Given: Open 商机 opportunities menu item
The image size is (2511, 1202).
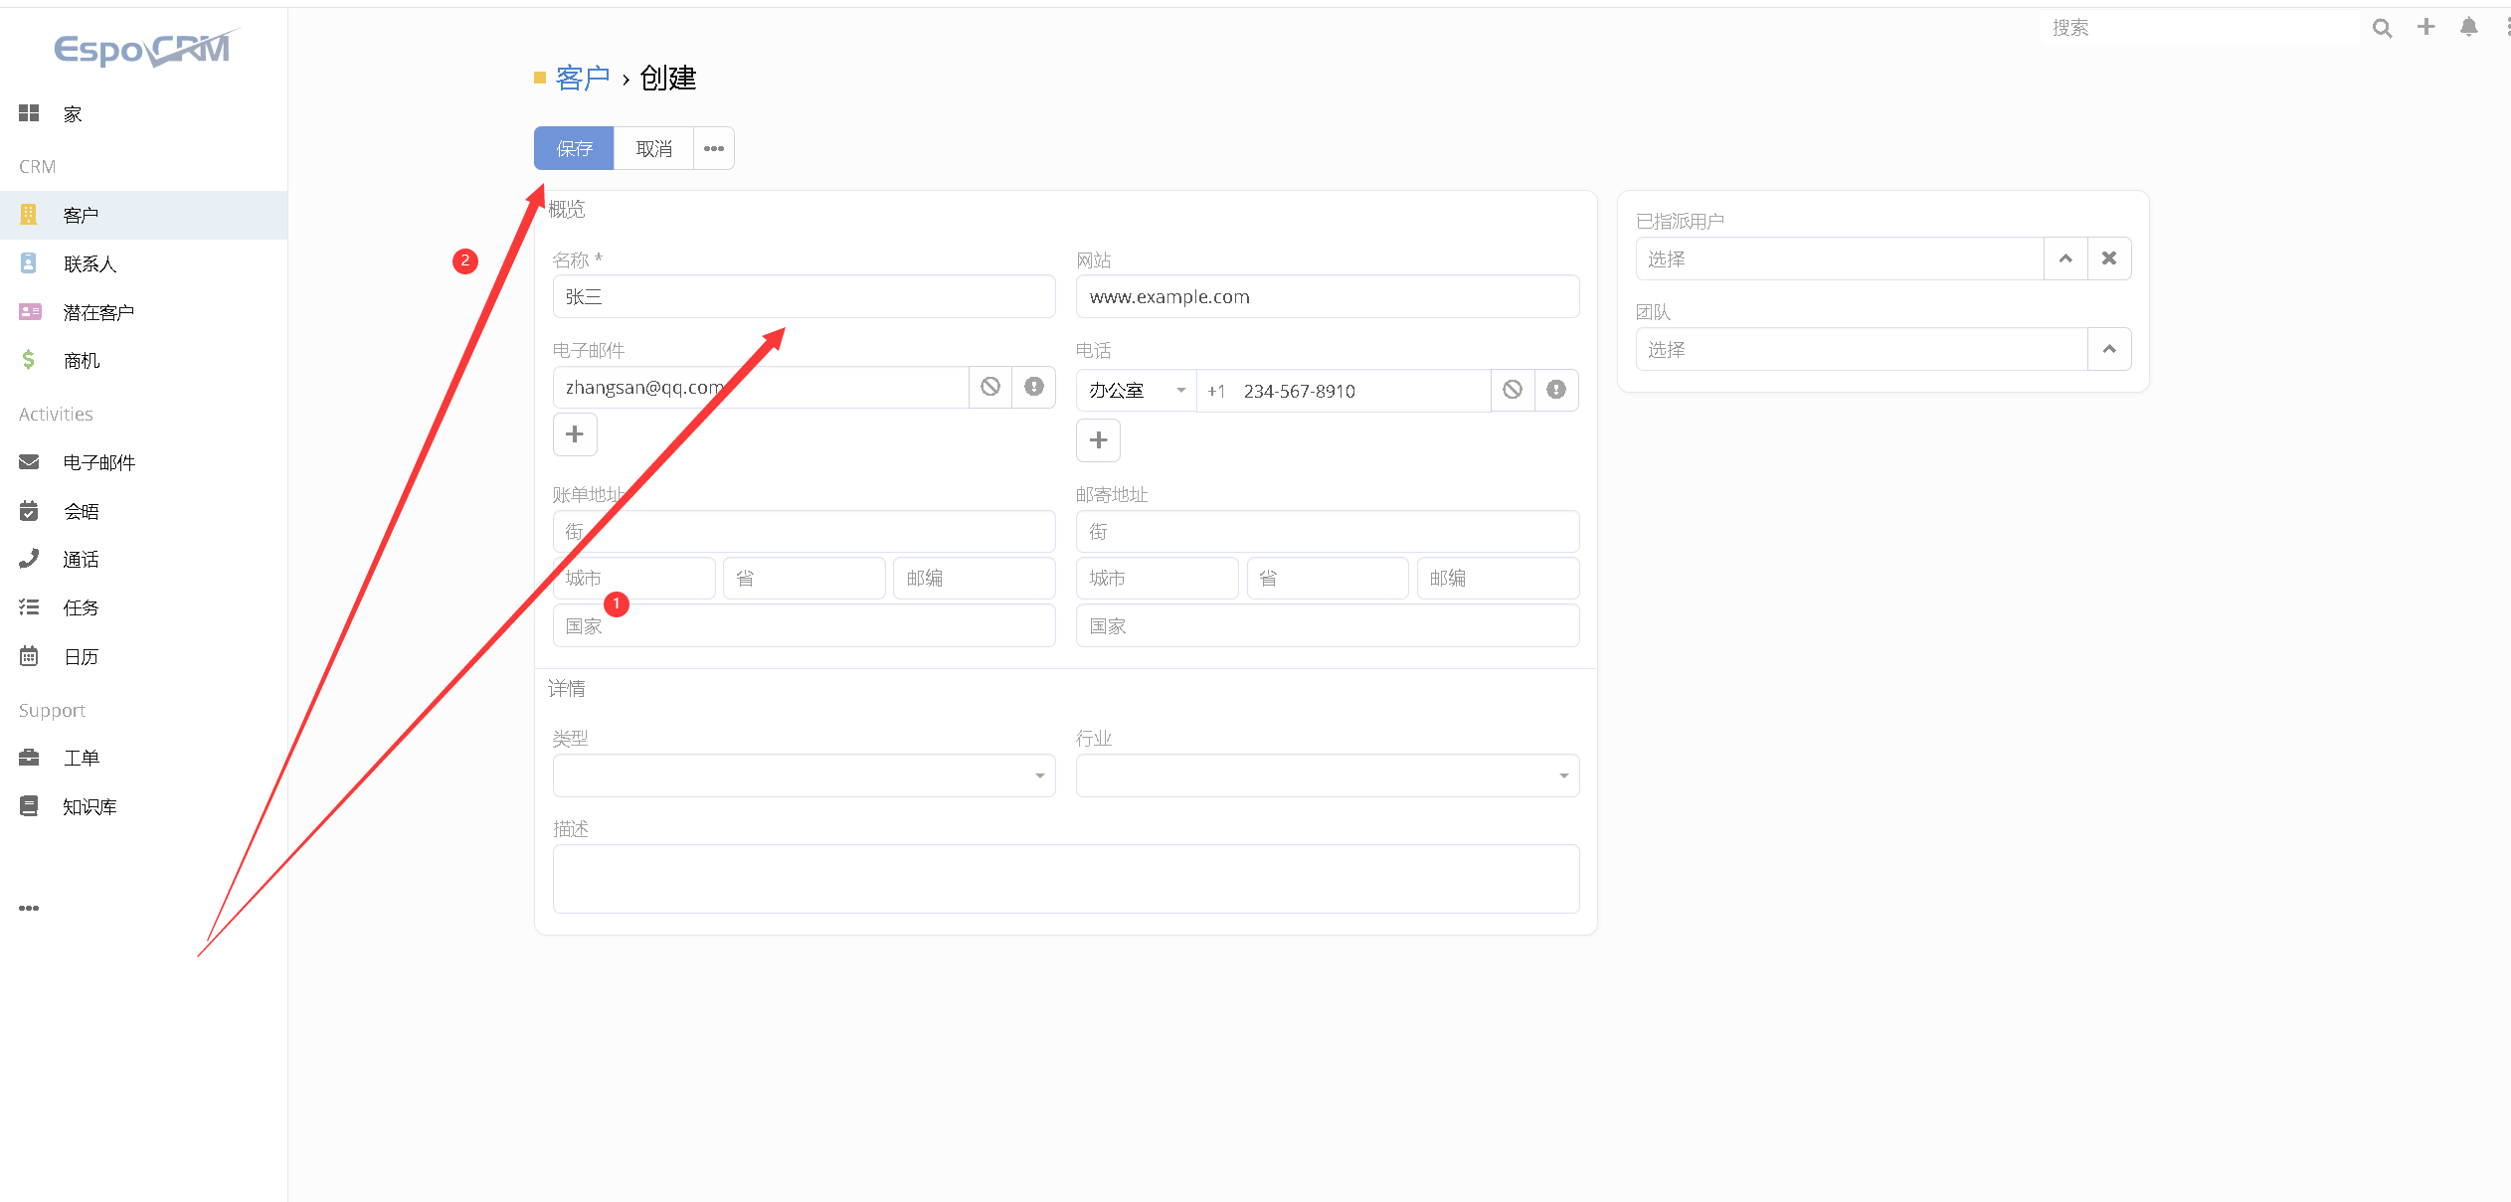Looking at the screenshot, I should pyautogui.click(x=82, y=360).
